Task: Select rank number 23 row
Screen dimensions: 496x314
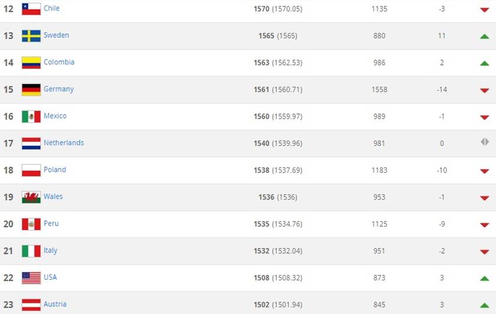Action: [248, 303]
